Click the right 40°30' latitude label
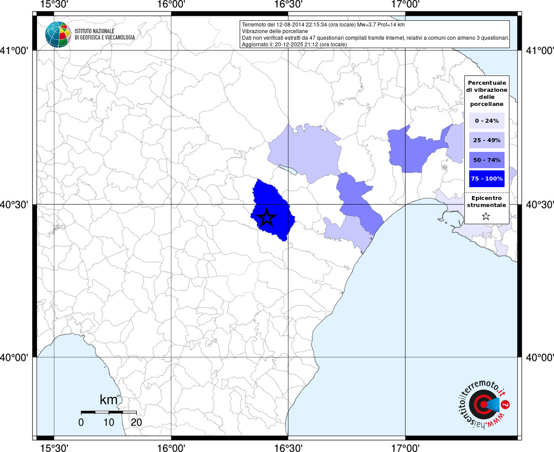The height and width of the screenshot is (452, 554). (540, 205)
